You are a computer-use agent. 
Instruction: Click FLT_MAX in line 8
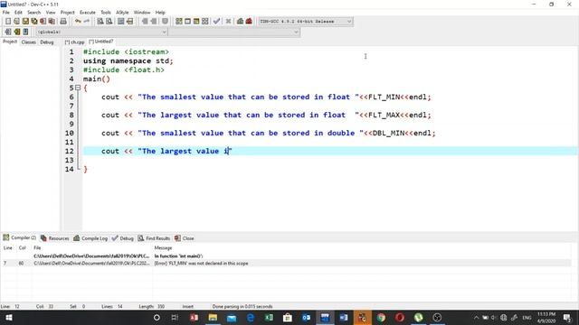(x=384, y=115)
